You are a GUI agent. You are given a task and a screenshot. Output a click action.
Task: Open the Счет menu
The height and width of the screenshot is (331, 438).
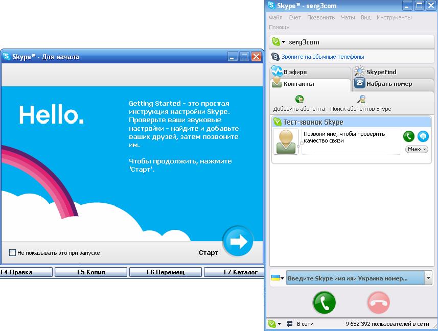pyautogui.click(x=294, y=17)
